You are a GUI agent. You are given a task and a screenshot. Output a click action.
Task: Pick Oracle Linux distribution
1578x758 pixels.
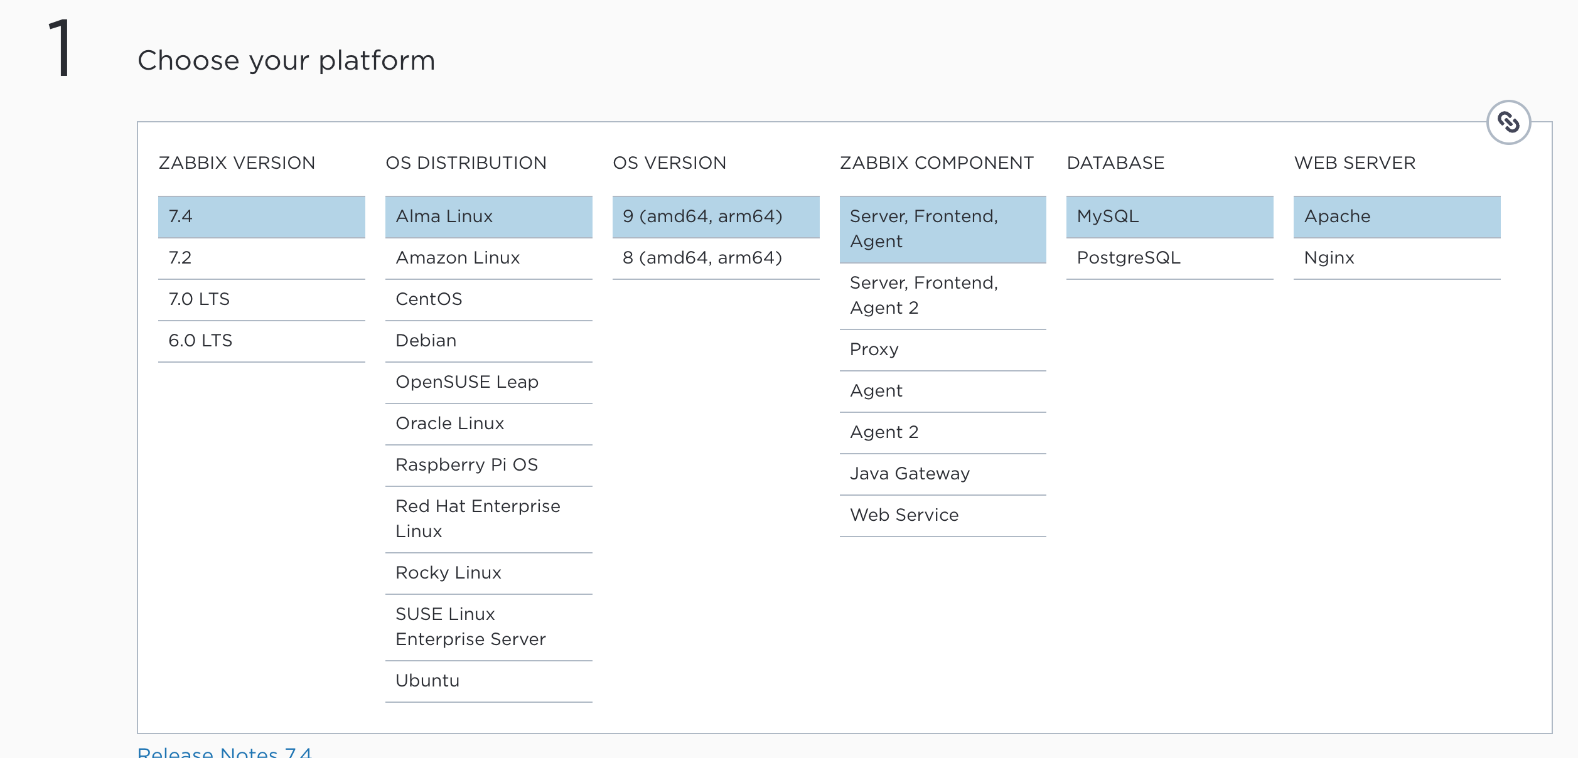tap(489, 424)
